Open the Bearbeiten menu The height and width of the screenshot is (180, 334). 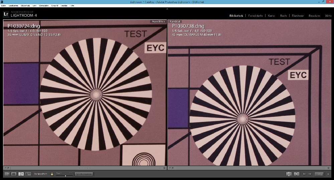13,6
